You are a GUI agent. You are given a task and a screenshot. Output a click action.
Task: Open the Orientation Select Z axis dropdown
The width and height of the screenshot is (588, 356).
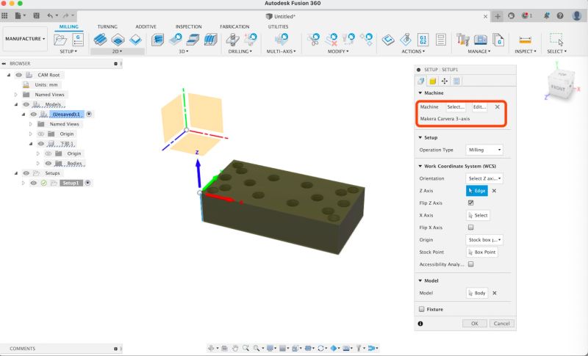click(484, 178)
